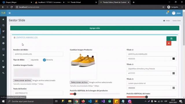The width and height of the screenshot is (185, 104).
Task: Open the circle sidebar icon
Action: (x=3, y=43)
